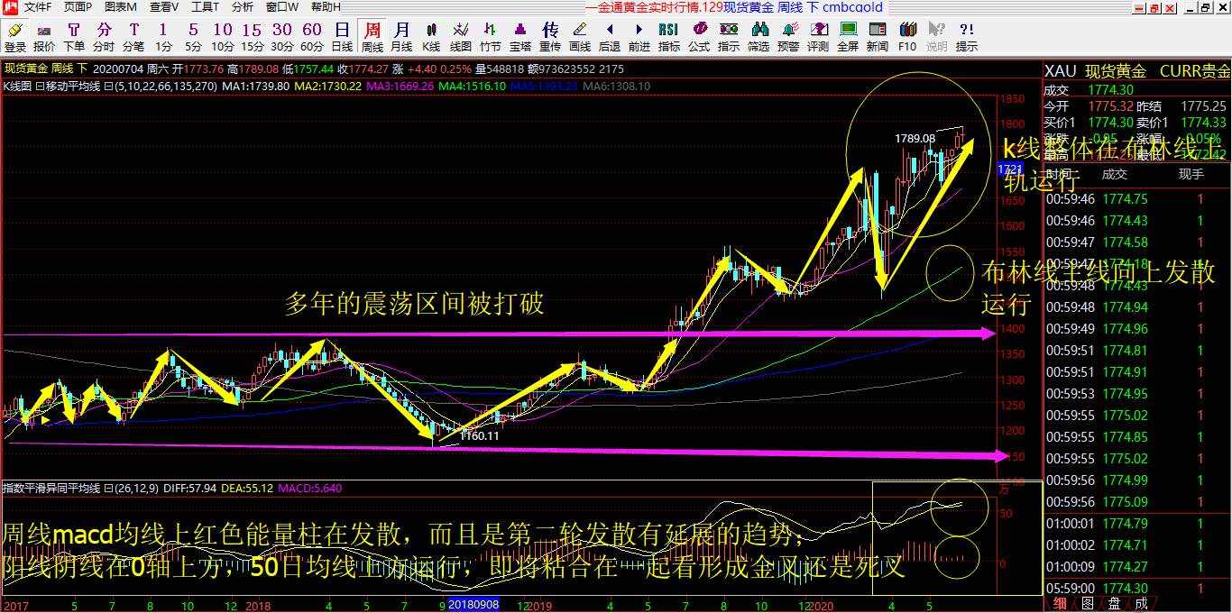Open the 文件F menu
The width and height of the screenshot is (1232, 613).
38,7
